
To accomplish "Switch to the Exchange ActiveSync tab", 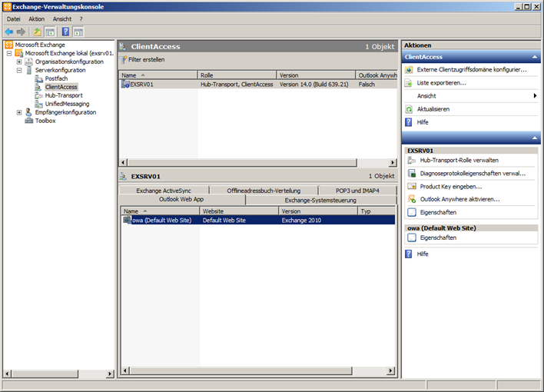I will tap(164, 191).
